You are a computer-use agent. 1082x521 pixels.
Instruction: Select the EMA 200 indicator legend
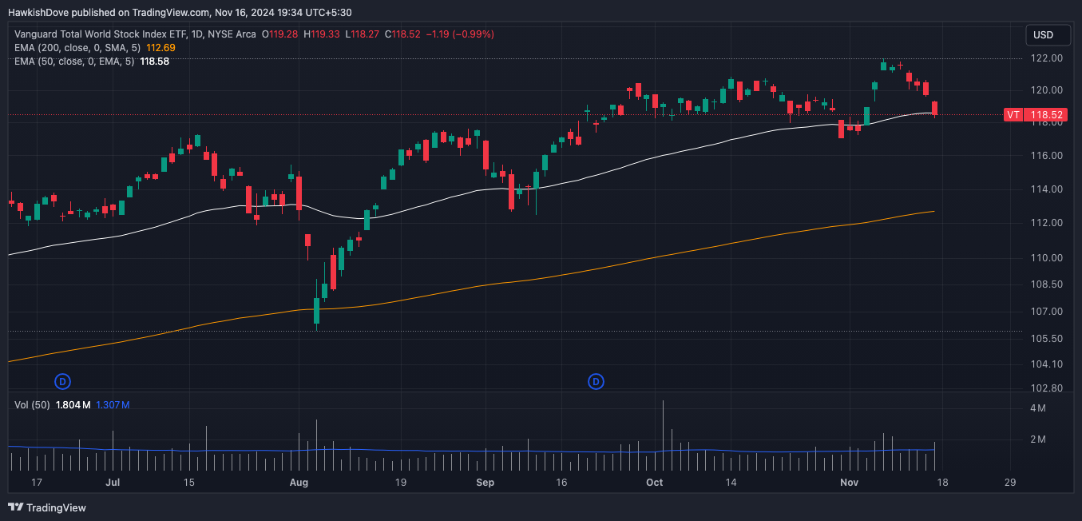tap(76, 47)
